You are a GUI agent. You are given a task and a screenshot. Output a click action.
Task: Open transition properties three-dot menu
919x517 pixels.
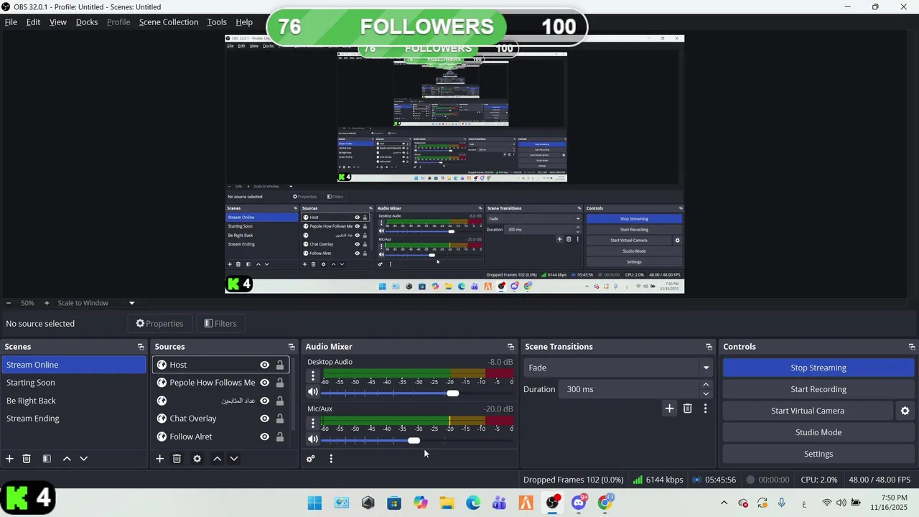coord(705,409)
